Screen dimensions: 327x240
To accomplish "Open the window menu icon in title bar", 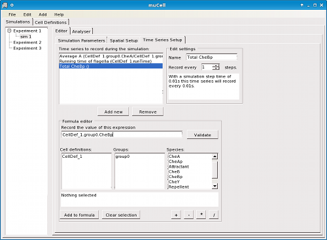I will (5, 5).
